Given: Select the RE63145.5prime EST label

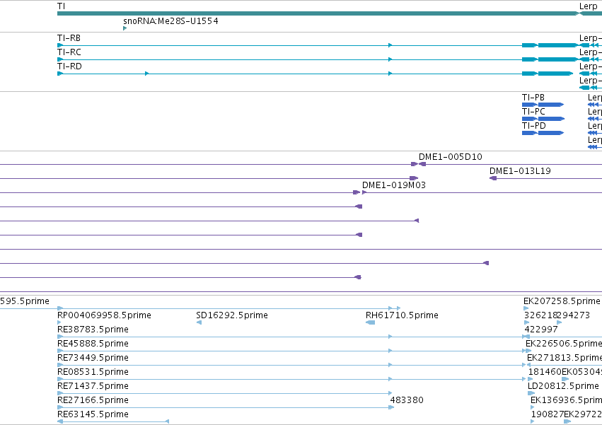Looking at the screenshot, I should 93,414.
